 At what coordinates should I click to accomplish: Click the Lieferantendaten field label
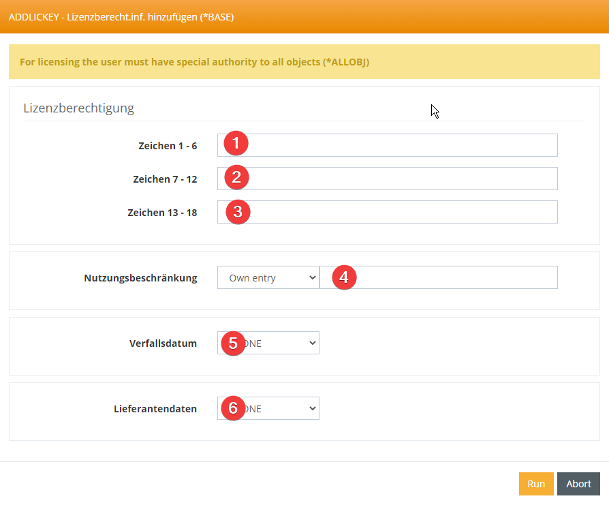coord(155,409)
